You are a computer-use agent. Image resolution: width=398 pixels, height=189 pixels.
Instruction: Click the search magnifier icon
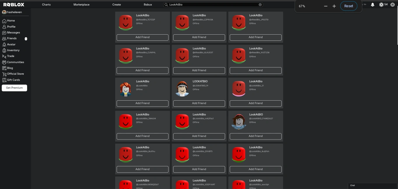[x=166, y=5]
